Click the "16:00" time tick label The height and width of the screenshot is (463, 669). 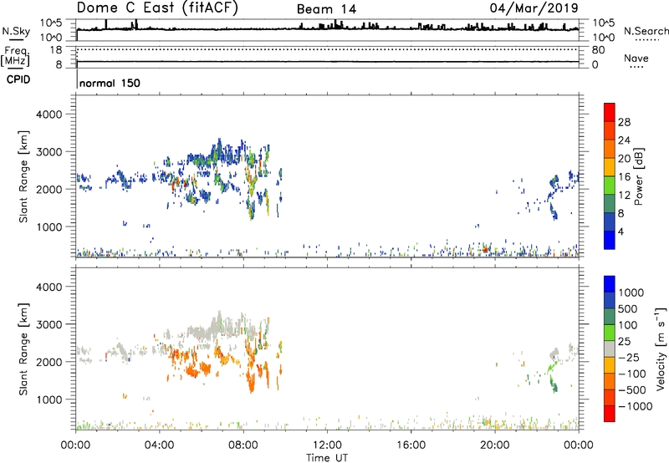(x=411, y=445)
